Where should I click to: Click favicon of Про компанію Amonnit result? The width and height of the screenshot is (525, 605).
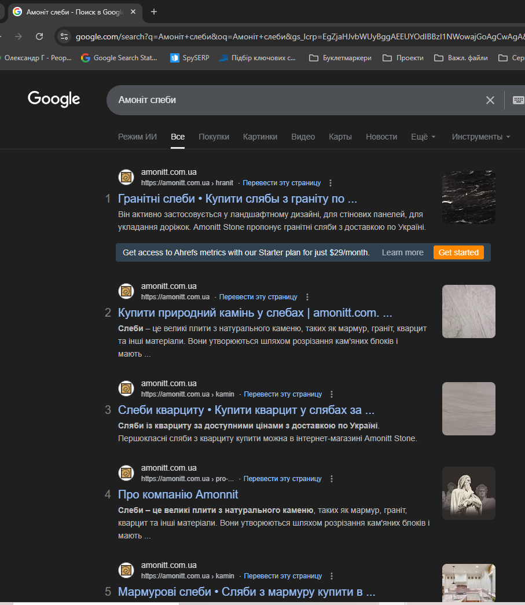[x=126, y=473]
